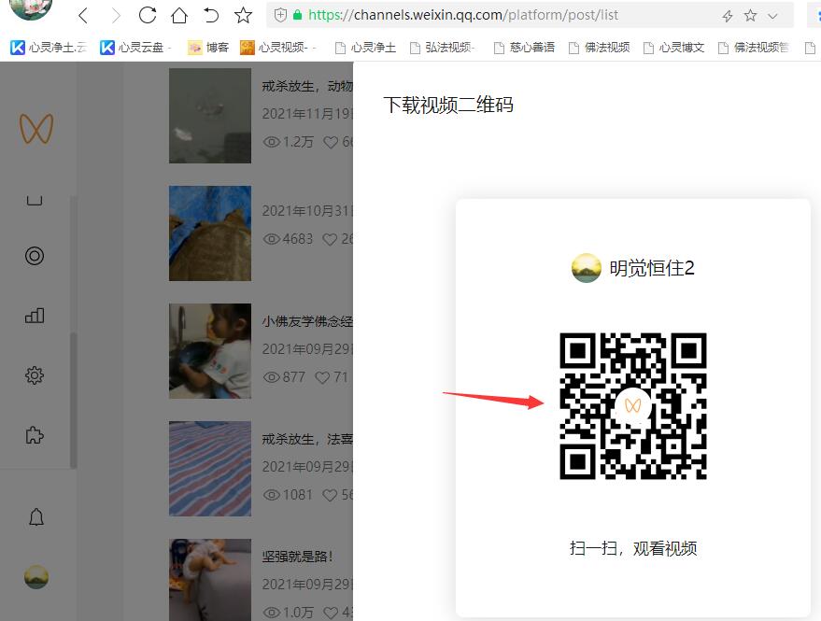Open the 心灵博文 bookmark
Image resolution: width=821 pixels, height=621 pixels.
point(673,48)
